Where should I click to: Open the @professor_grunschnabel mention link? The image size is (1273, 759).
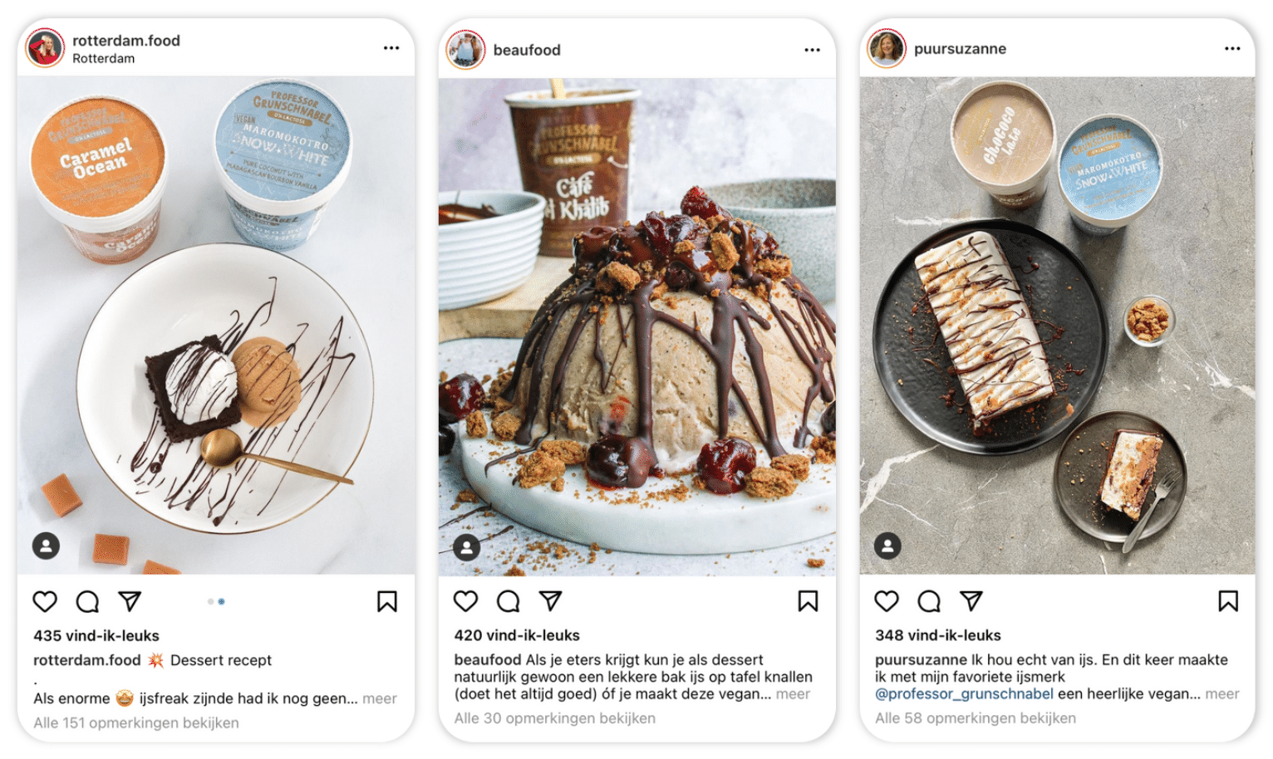pos(964,693)
